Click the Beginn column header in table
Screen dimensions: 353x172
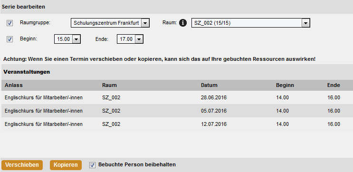285,86
